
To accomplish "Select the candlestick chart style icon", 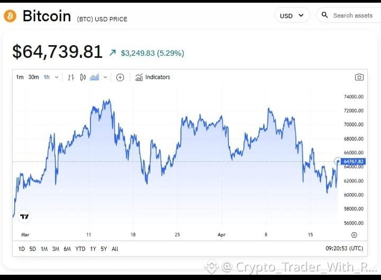I will point(83,77).
